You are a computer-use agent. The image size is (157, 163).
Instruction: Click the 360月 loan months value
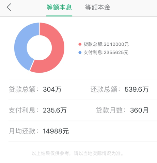click(139, 110)
